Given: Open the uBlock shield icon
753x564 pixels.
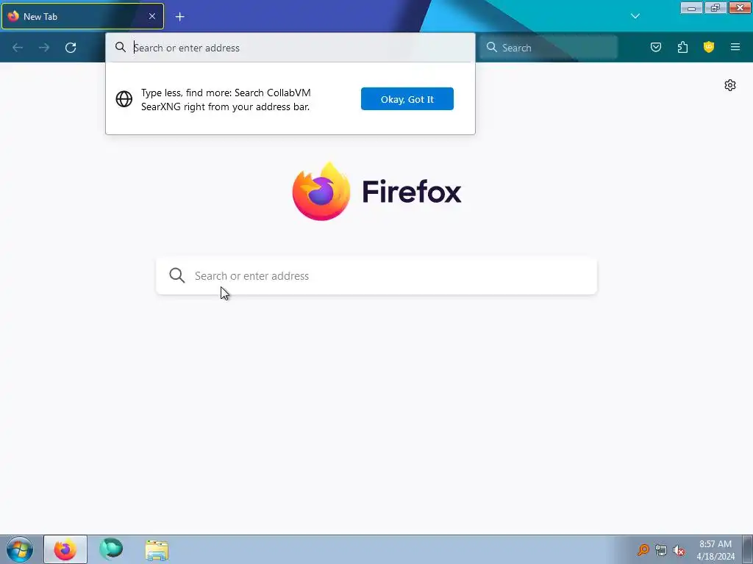Looking at the screenshot, I should point(709,47).
